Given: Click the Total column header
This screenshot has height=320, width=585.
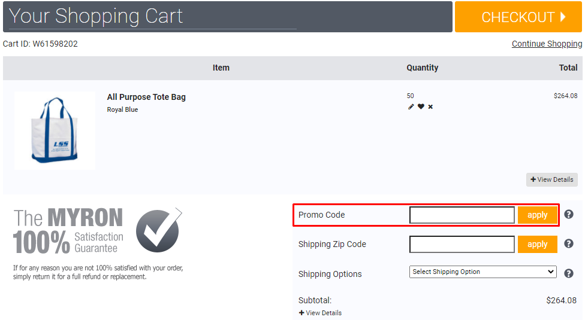Looking at the screenshot, I should point(568,68).
